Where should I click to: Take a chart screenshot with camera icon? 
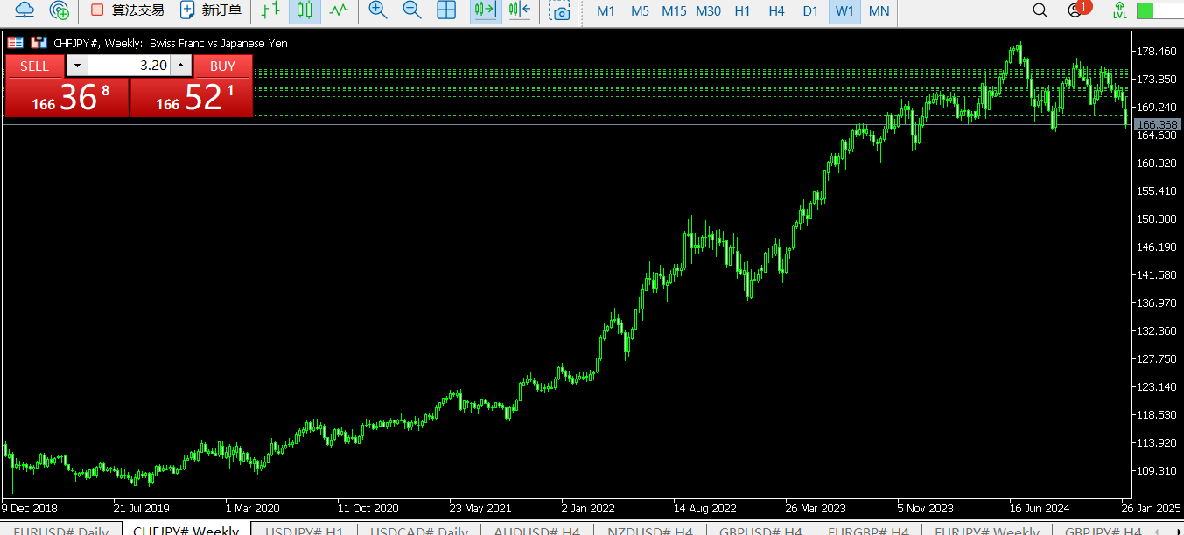558,10
